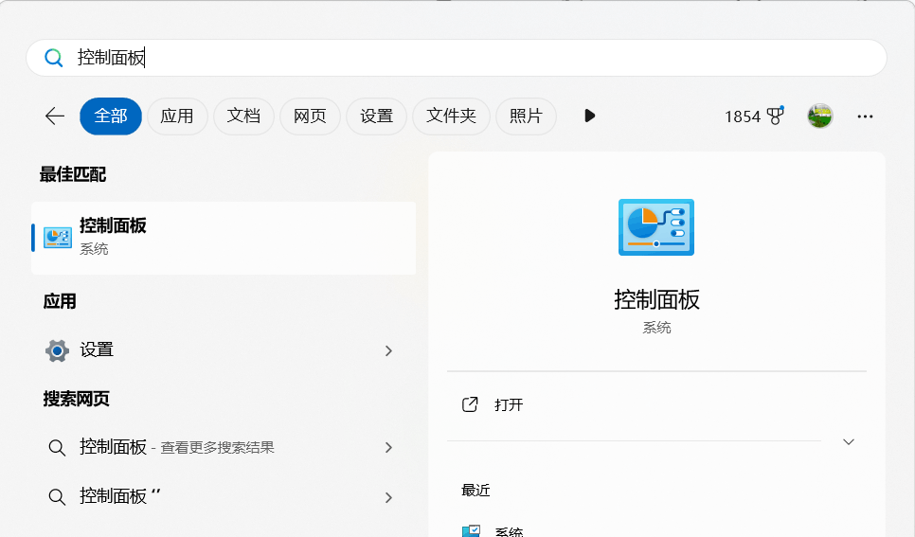Click inside the search text field

click(457, 58)
